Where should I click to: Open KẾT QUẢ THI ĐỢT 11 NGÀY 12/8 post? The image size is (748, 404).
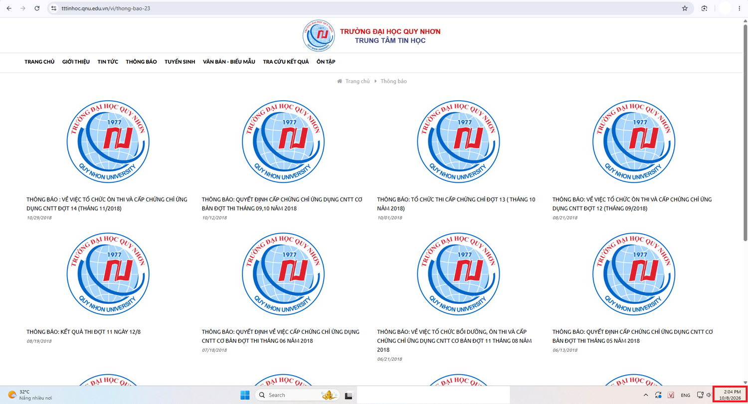coord(84,332)
